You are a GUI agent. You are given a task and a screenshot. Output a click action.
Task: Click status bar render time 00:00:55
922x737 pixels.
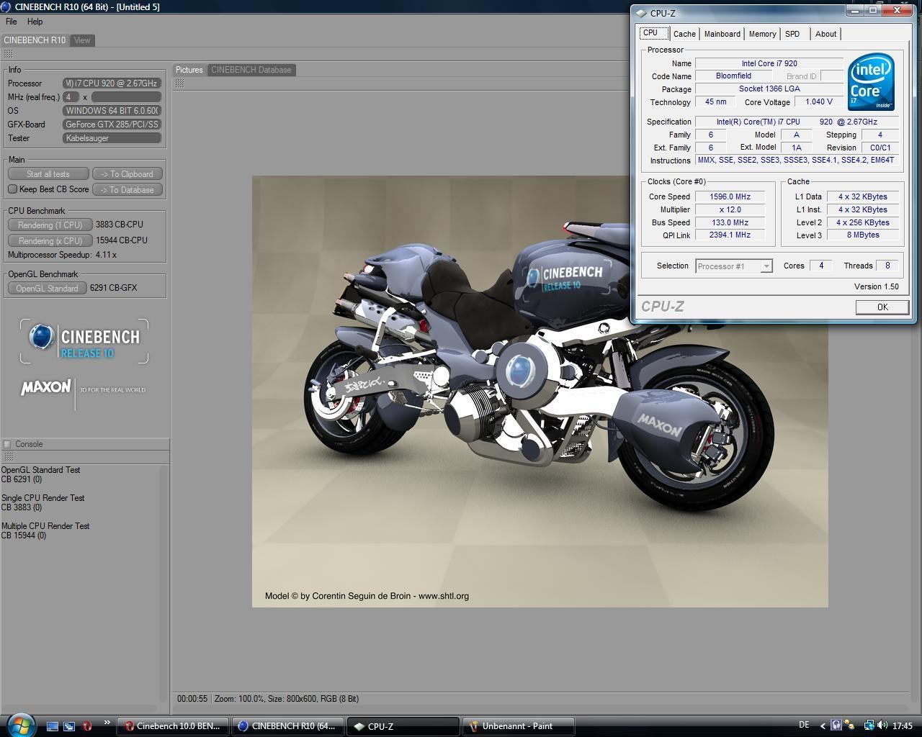[192, 699]
